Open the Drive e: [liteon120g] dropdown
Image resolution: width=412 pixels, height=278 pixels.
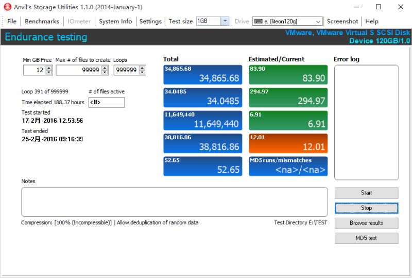pos(318,21)
